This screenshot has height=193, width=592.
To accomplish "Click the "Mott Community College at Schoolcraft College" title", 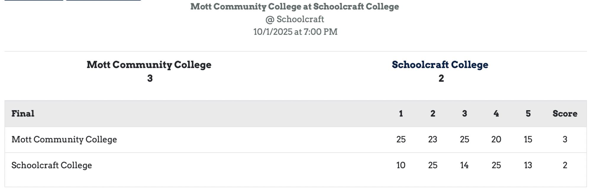I will pos(295,6).
